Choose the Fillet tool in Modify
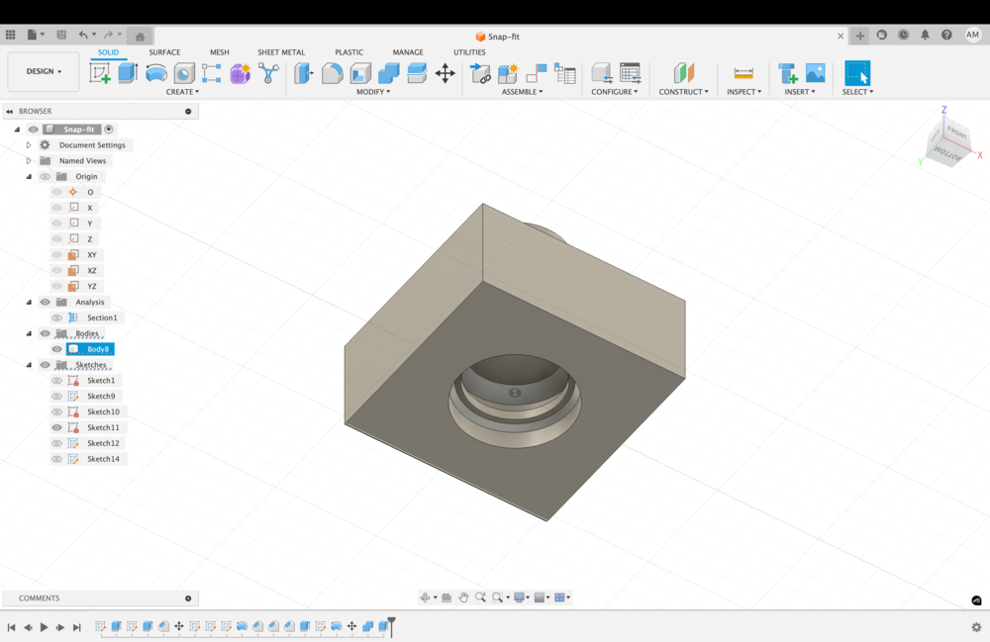This screenshot has height=642, width=990. click(333, 73)
